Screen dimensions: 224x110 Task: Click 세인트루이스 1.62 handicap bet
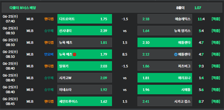click(x=85, y=101)
